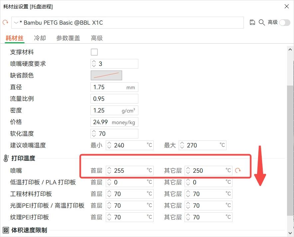Click the 体积速度限制 heading text
This screenshot has height=237, width=294.
pos(29,230)
